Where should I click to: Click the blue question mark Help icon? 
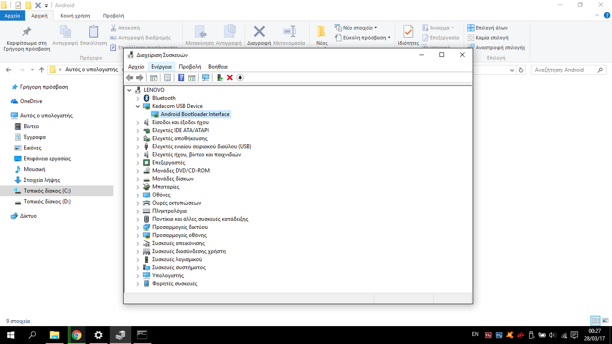[x=181, y=78]
